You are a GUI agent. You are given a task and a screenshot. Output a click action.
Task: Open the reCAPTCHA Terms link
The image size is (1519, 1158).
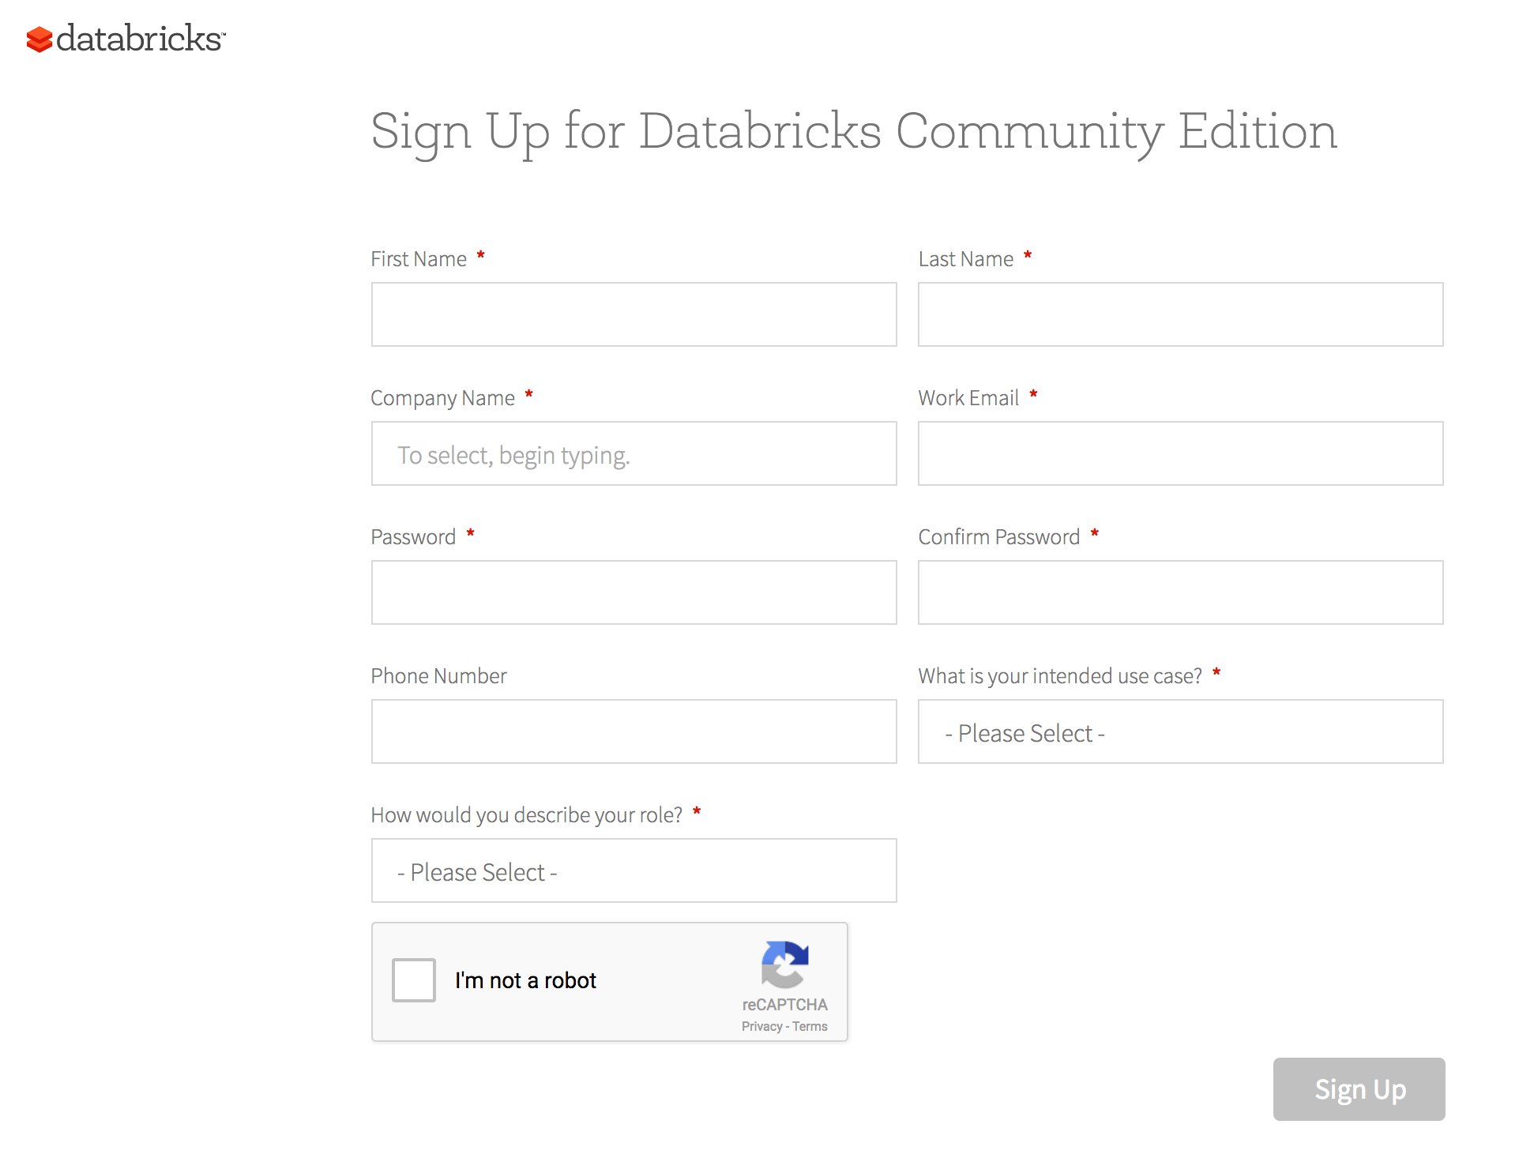click(x=810, y=1026)
